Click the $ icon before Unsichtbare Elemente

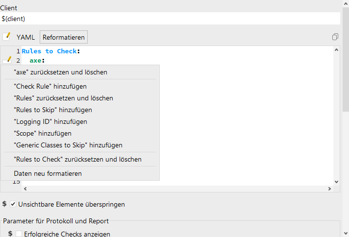4,204
